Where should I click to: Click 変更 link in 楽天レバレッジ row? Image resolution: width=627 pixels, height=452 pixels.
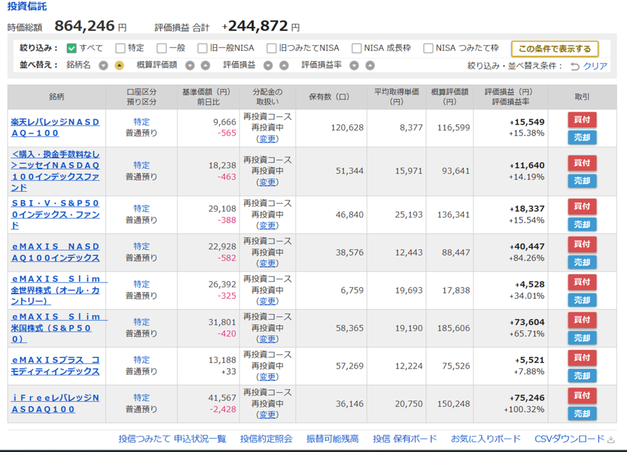tap(268, 139)
